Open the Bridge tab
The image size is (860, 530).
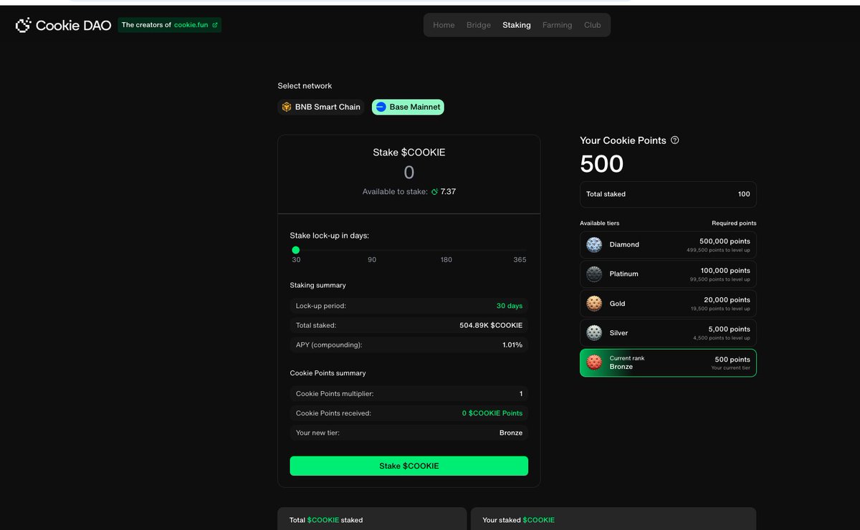click(479, 25)
